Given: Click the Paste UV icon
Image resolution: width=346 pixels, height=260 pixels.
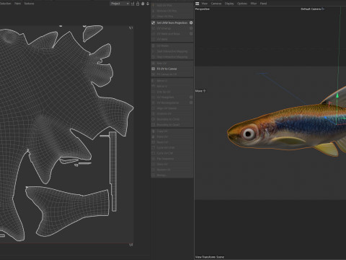Looking at the screenshot, I should [153, 136].
